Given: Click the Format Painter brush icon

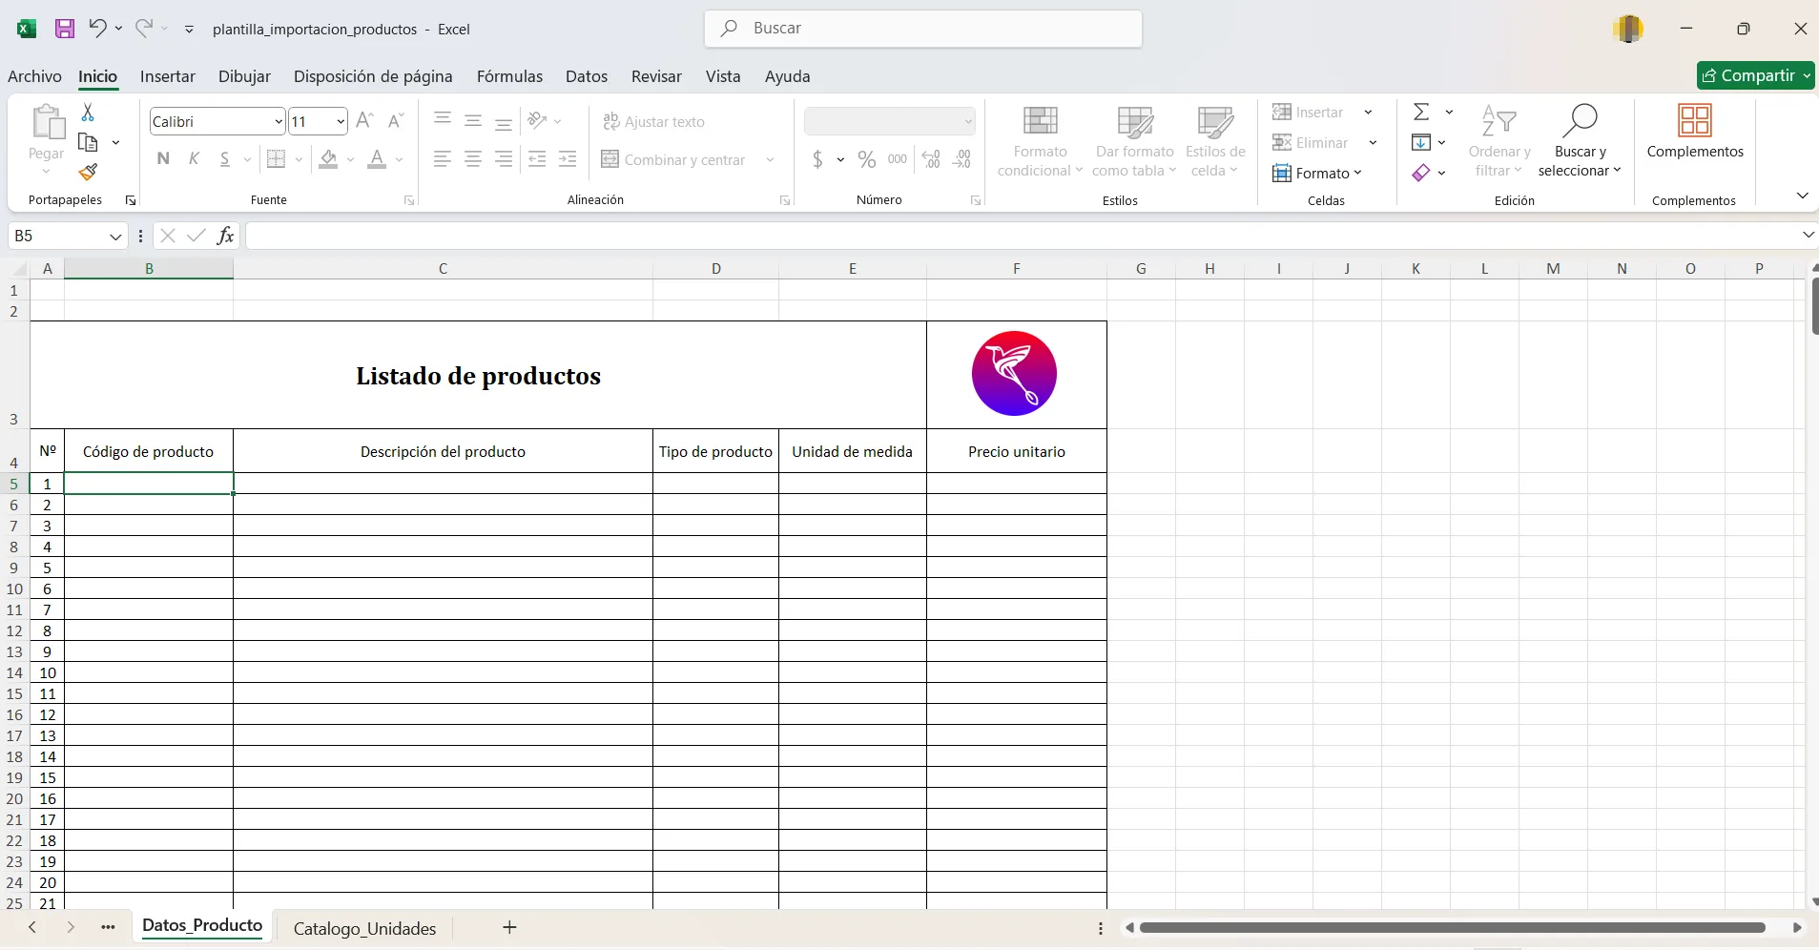Looking at the screenshot, I should click(88, 172).
